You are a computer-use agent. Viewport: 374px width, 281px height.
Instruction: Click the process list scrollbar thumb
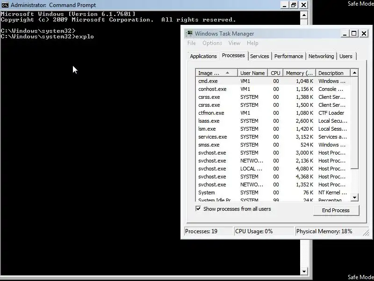[354, 123]
